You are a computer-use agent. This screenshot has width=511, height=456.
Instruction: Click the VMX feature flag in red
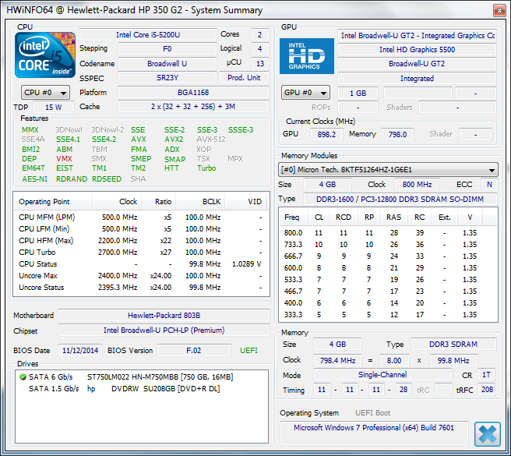point(64,159)
